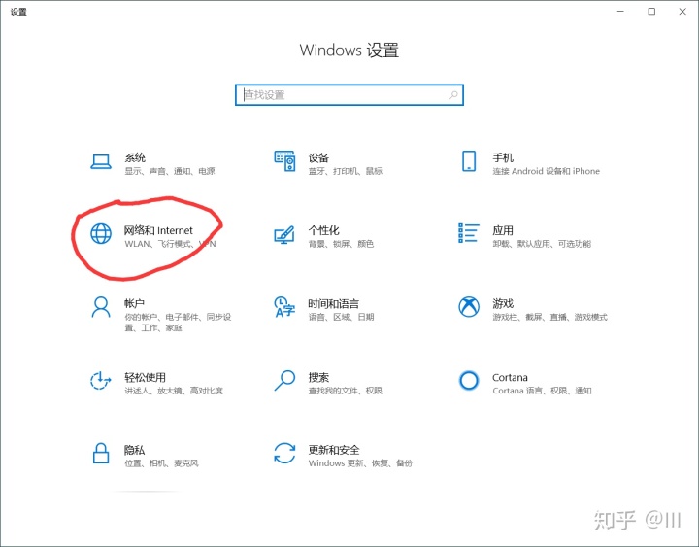This screenshot has width=699, height=547.
Task: Click the 隐私 title text
Action: pos(134,450)
